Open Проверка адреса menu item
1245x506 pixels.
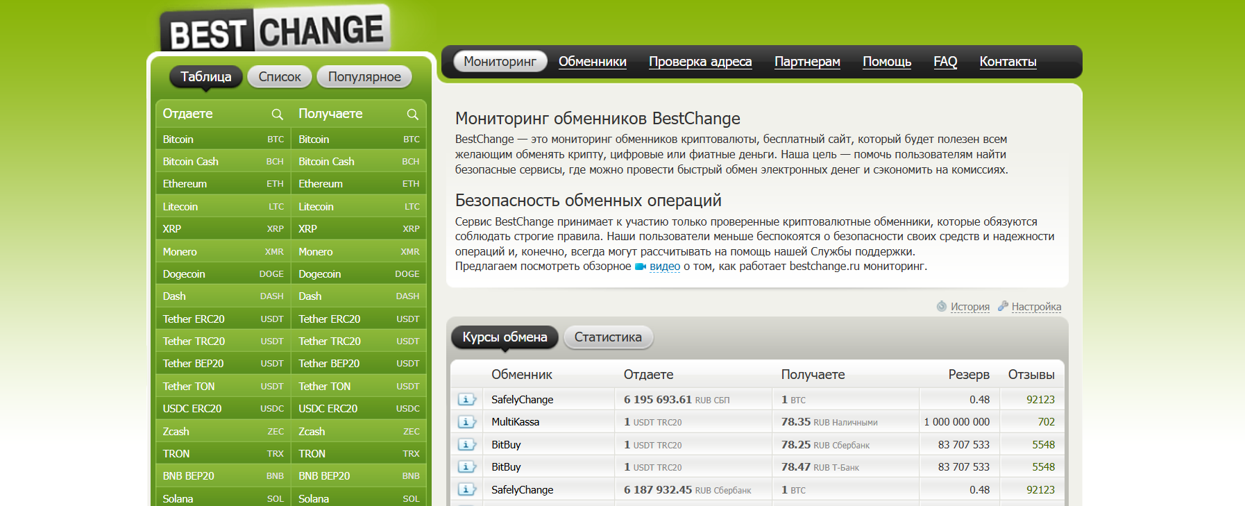coord(700,62)
